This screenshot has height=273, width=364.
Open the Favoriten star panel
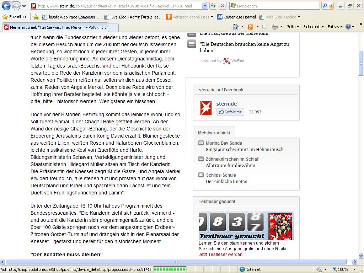pyautogui.click(x=14, y=17)
